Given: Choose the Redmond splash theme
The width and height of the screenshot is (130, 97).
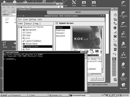Looking at the screenshot, I should (x=60, y=30).
